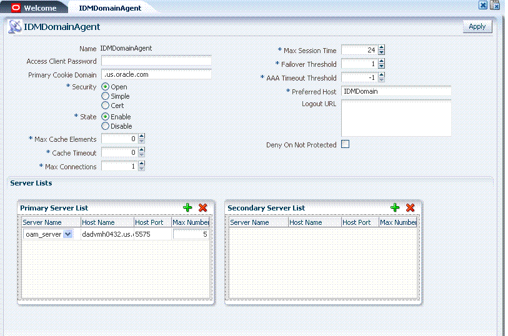This screenshot has height=336, width=508.
Task: Select the 5575 host port cell
Action: pyautogui.click(x=152, y=234)
